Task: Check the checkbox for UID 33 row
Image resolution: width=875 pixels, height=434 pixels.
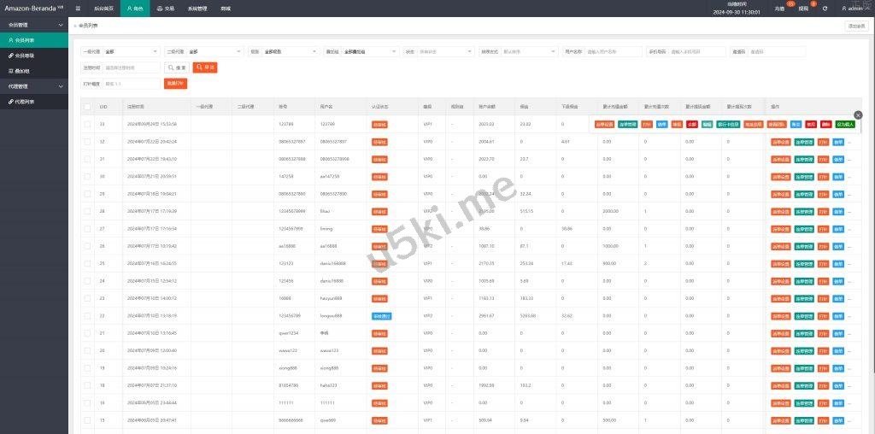Action: [87, 124]
